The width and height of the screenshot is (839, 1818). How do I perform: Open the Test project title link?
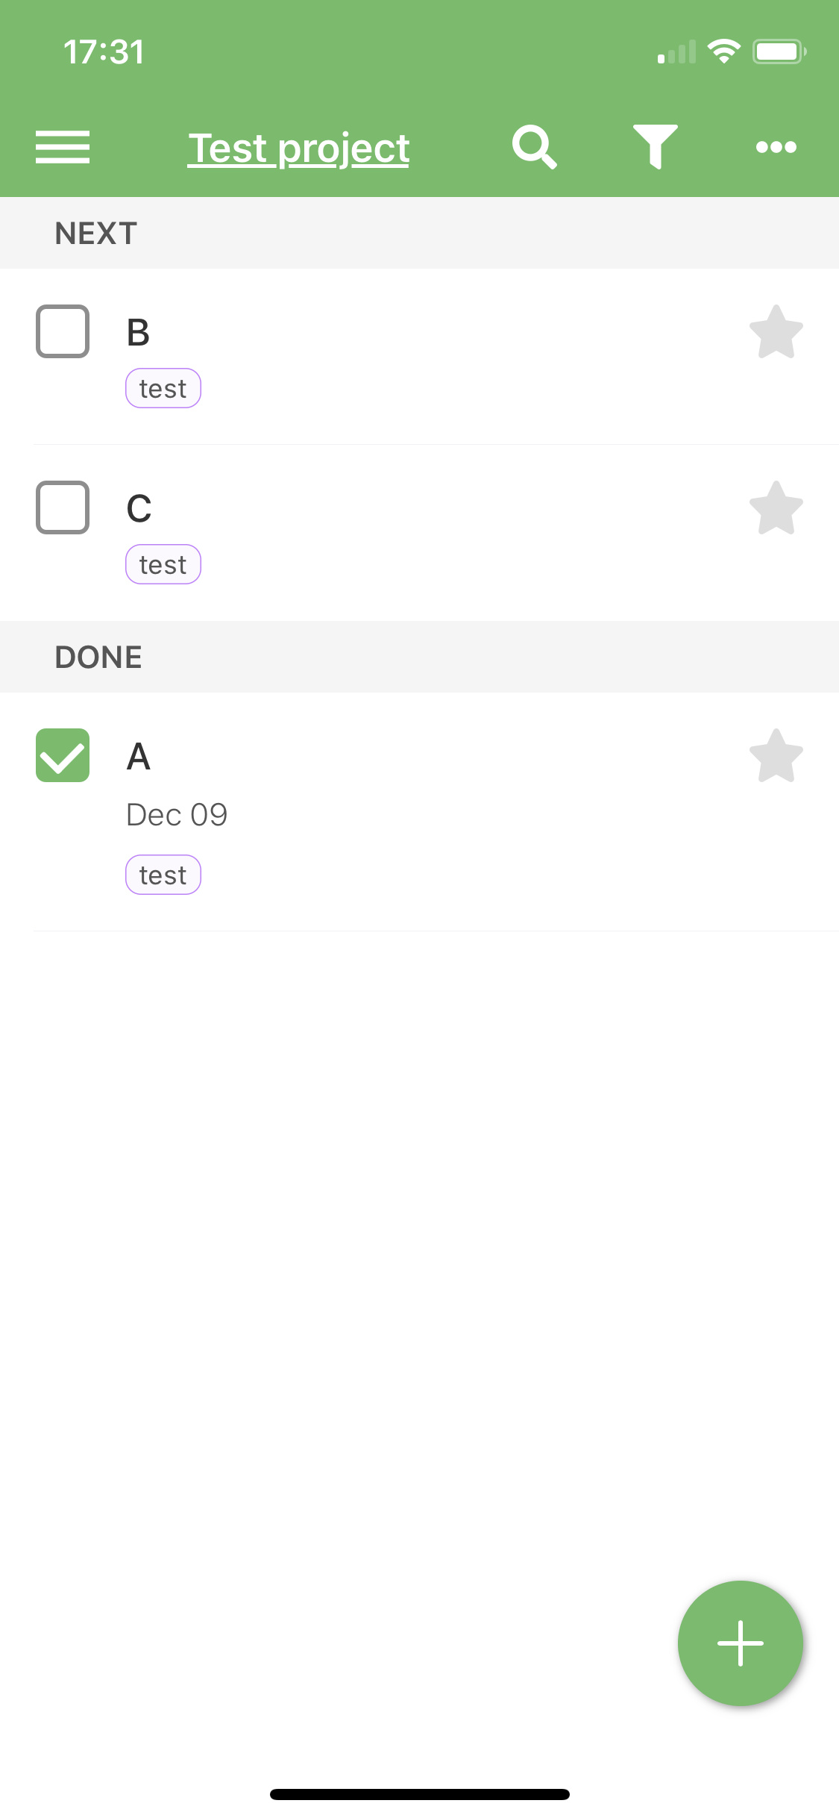click(x=298, y=149)
